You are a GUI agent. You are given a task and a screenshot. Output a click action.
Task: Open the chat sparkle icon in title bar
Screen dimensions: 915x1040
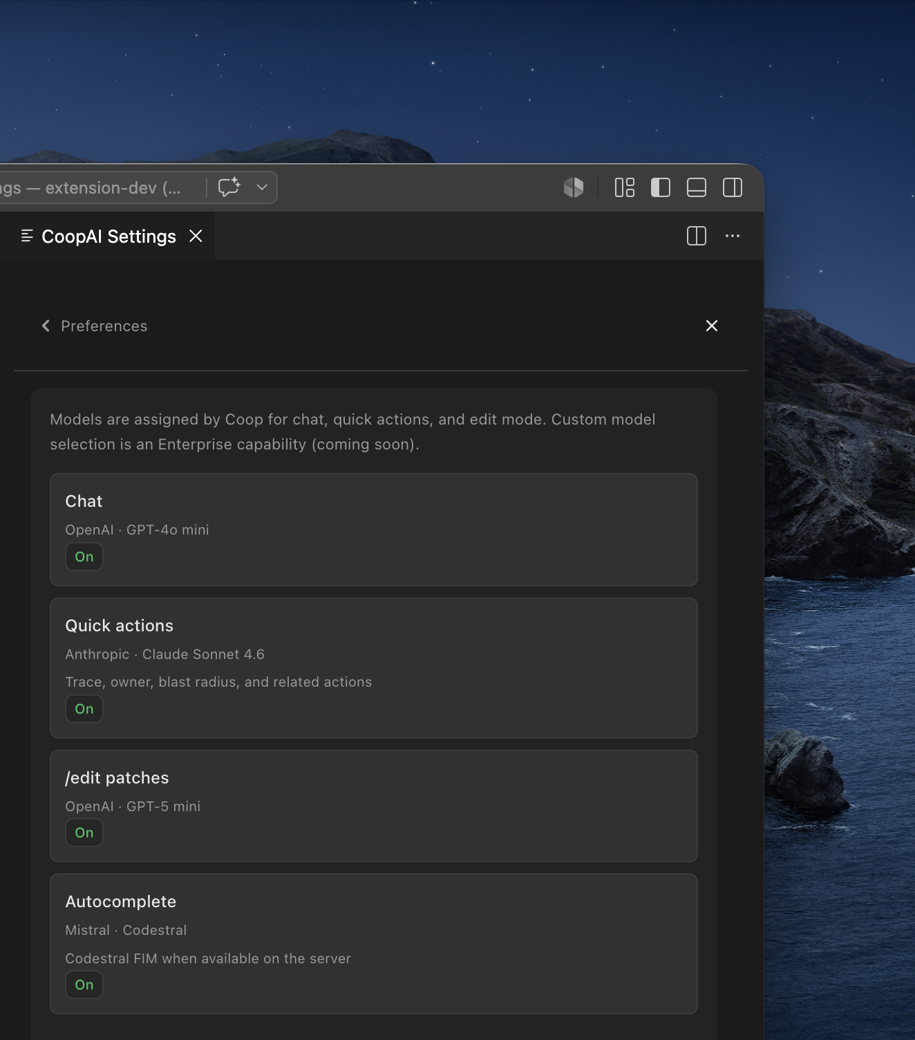pyautogui.click(x=229, y=187)
